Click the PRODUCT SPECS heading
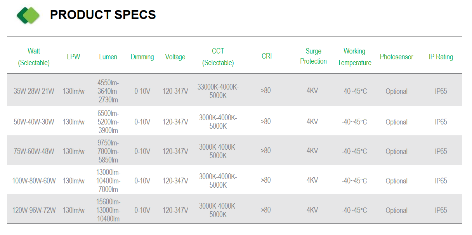Viewport: 472px width, 235px height. tap(103, 15)
